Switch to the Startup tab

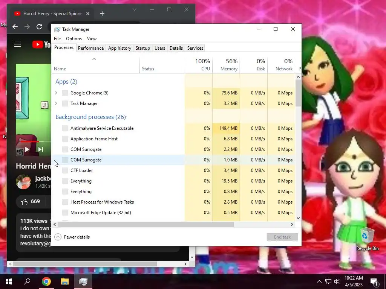pyautogui.click(x=143, y=48)
